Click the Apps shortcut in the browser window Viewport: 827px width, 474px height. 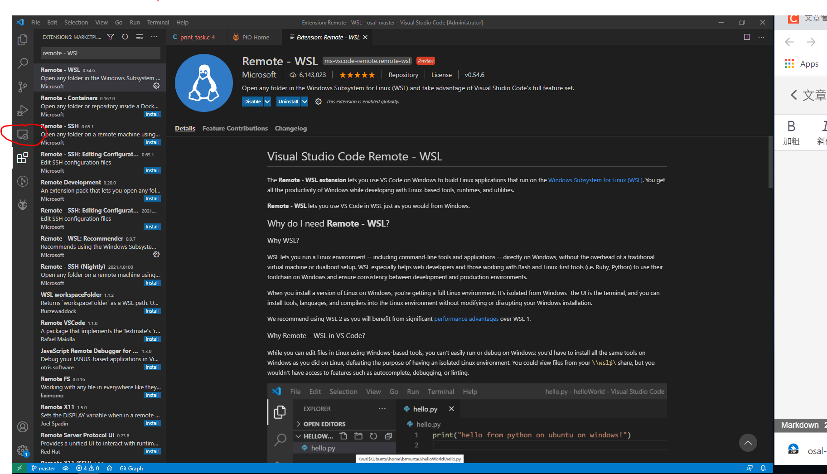(802, 64)
